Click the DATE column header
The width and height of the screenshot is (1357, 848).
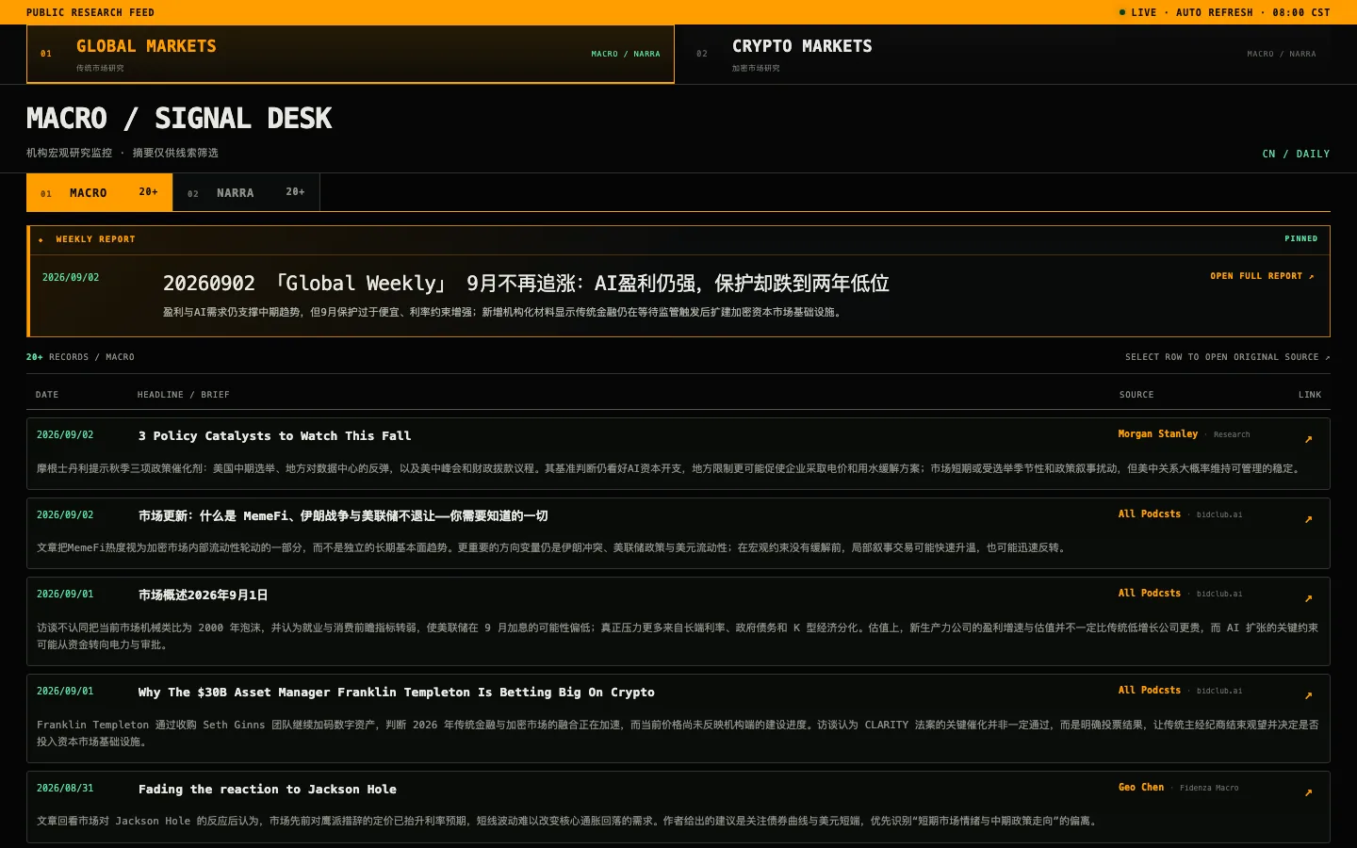[47, 395]
